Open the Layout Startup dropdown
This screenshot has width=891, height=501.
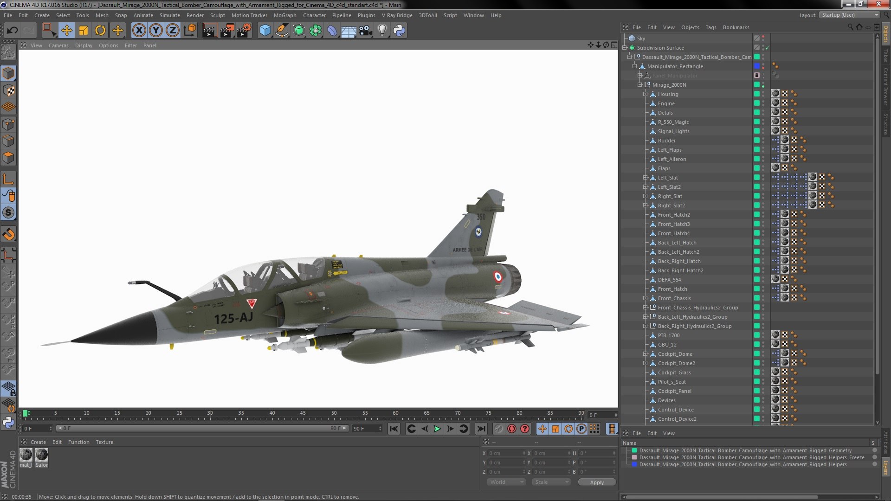[849, 15]
